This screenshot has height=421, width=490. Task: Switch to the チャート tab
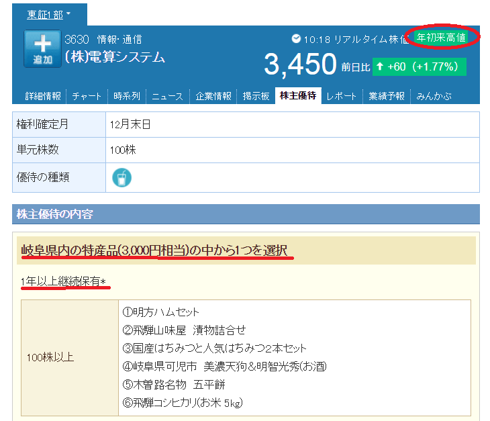(x=87, y=96)
